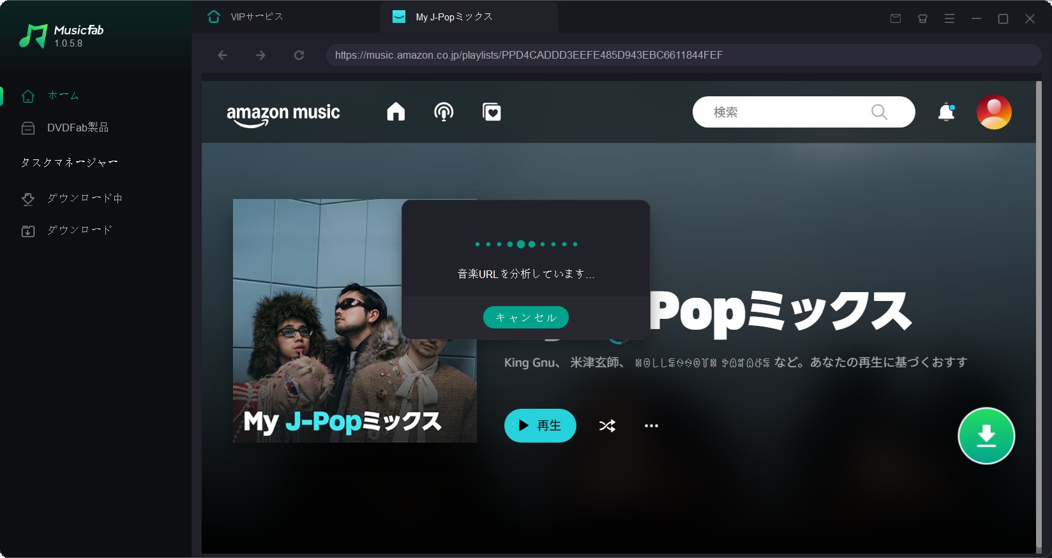The image size is (1052, 558).
Task: Start playback with 再生 button
Action: 540,425
